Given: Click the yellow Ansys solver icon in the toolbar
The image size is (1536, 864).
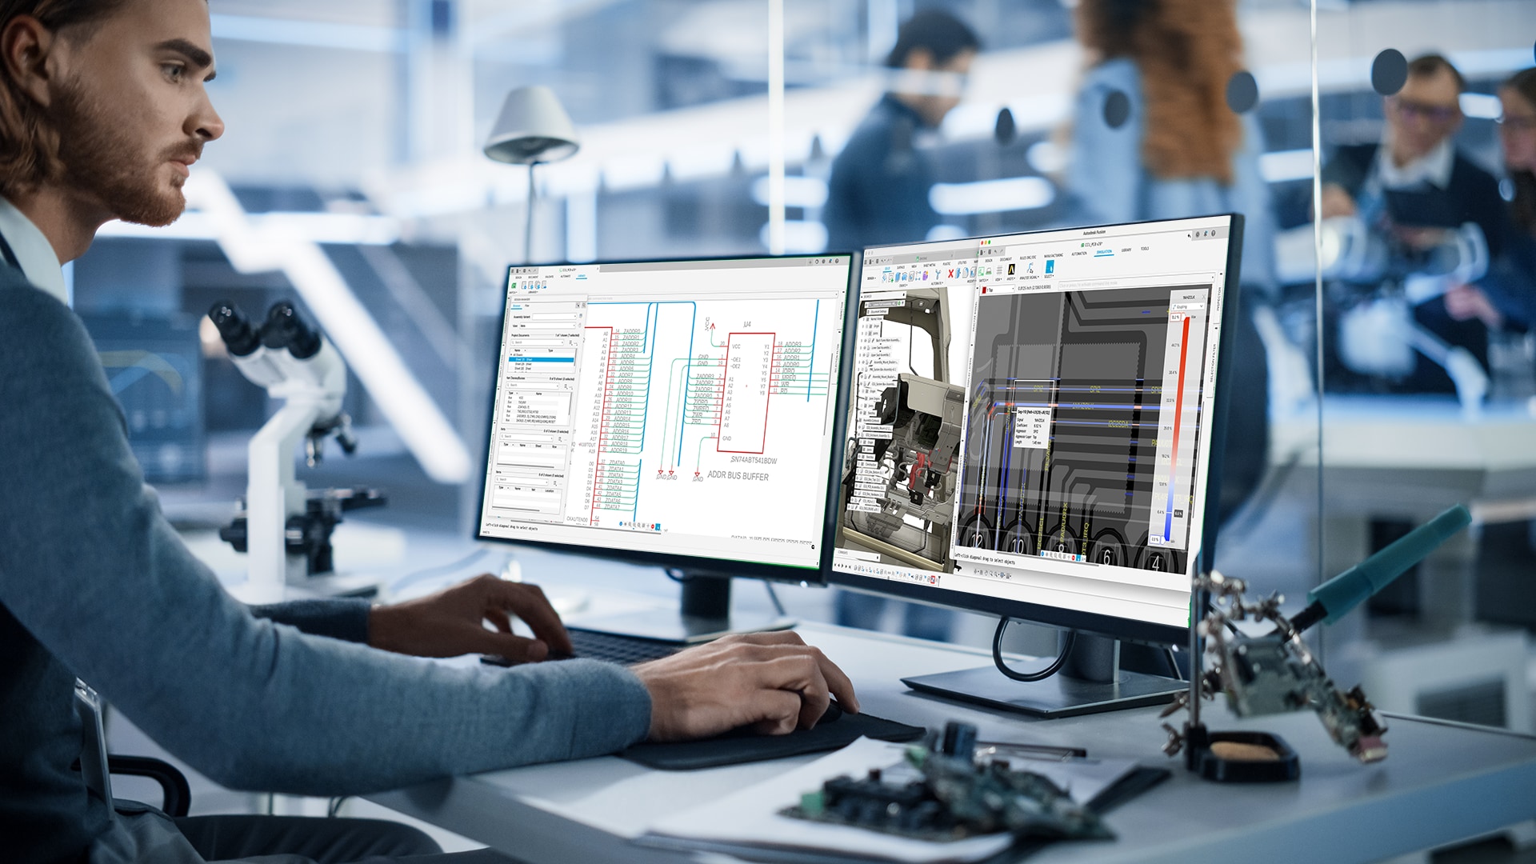Looking at the screenshot, I should [1011, 270].
